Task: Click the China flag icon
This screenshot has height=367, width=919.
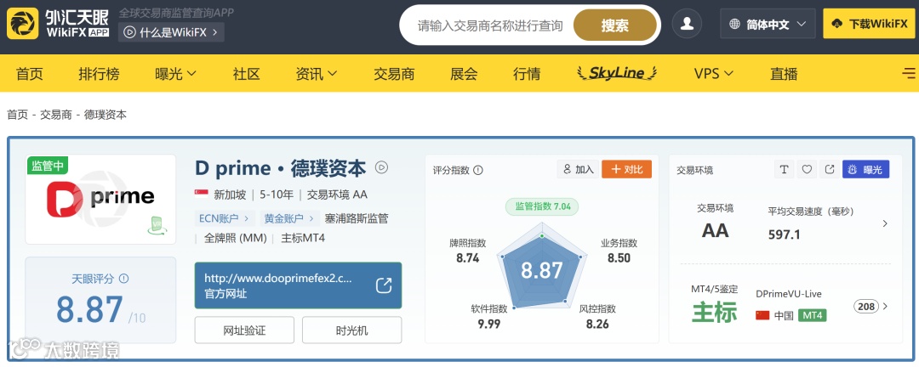Action: point(762,315)
